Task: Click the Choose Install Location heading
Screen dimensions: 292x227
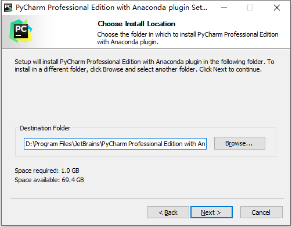Action: click(x=136, y=24)
